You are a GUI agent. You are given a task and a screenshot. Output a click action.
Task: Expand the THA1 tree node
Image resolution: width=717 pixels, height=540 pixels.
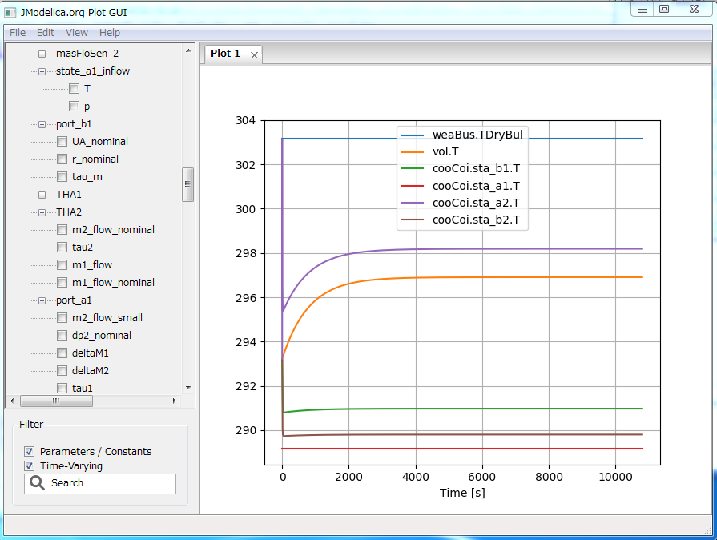click(40, 194)
